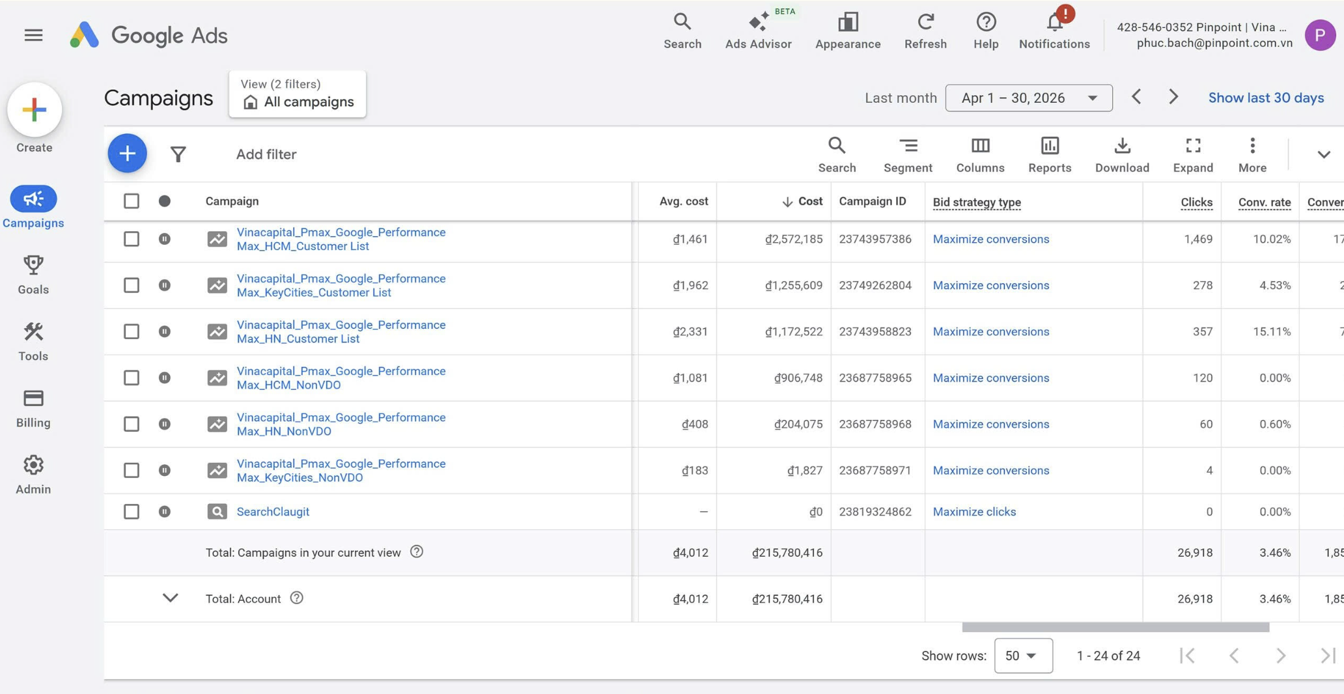Open Maximize clicks bid strategy link
Viewport: 1344px width, 694px height.
[x=974, y=512]
